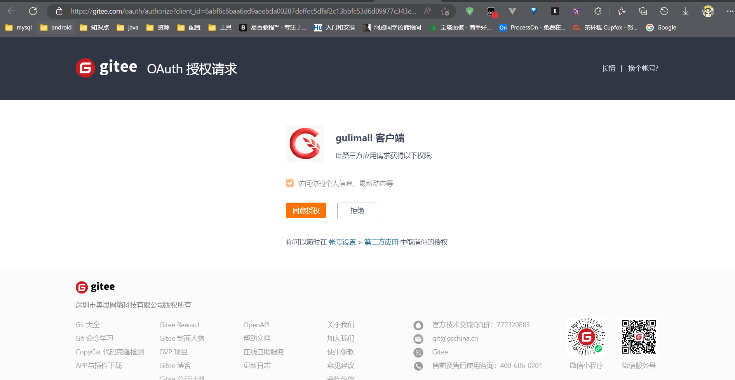Open the 帐号设置 link
The height and width of the screenshot is (380, 735).
[342, 242]
